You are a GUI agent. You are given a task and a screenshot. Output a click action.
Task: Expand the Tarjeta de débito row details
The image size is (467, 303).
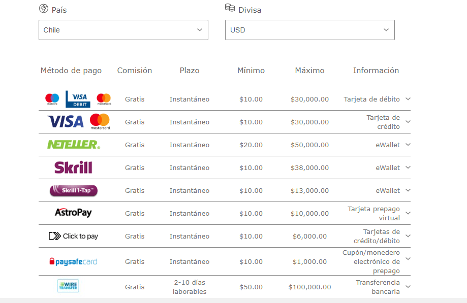click(408, 99)
